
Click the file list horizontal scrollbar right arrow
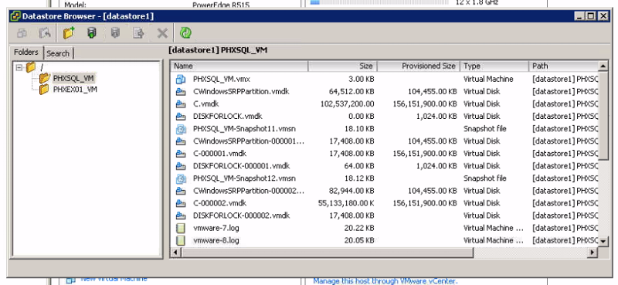(x=593, y=252)
